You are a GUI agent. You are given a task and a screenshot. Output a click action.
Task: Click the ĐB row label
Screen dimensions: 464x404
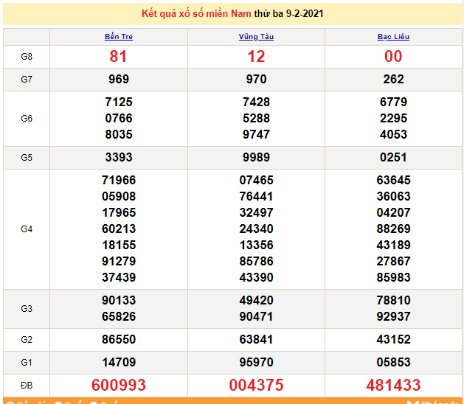pos(27,385)
